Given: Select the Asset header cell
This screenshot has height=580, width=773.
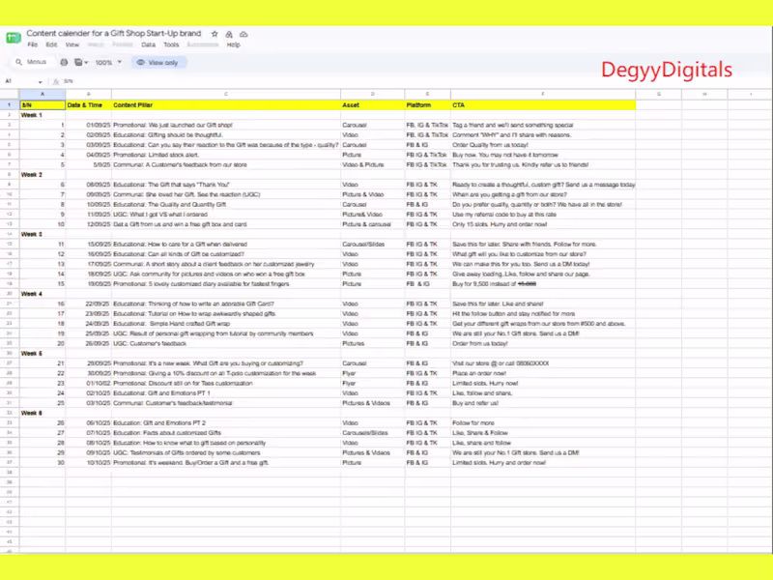Looking at the screenshot, I should pyautogui.click(x=373, y=105).
